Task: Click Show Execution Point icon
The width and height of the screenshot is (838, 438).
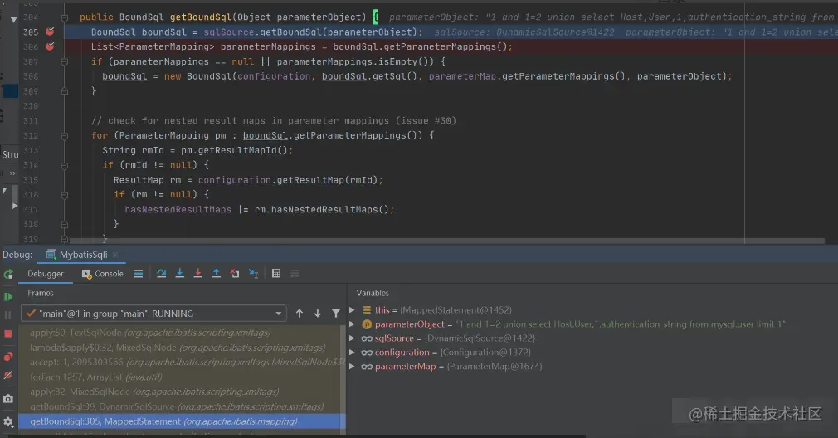Action: tap(139, 274)
